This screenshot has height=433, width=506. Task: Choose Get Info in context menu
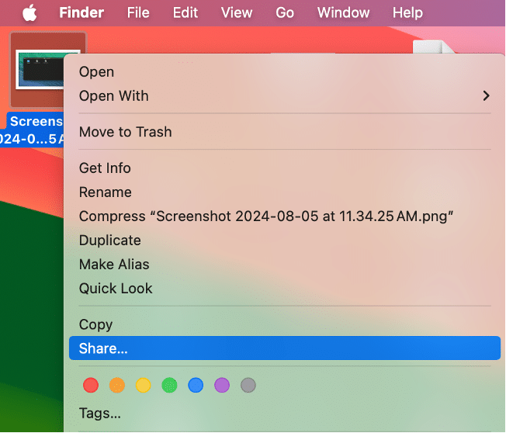click(x=105, y=168)
